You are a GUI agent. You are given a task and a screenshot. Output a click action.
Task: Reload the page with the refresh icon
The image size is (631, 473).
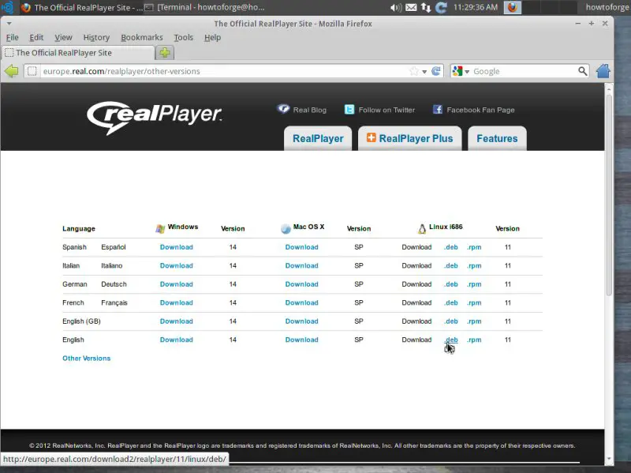[x=436, y=71]
